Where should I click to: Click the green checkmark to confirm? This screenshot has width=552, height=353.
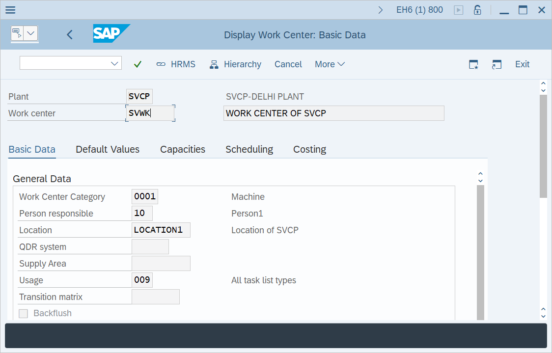(x=138, y=64)
